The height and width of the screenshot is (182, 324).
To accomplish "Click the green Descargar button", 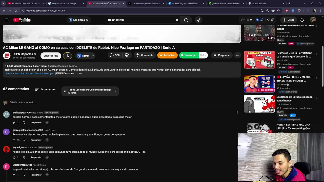I will click(189, 55).
